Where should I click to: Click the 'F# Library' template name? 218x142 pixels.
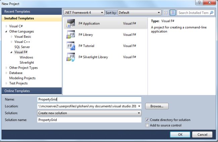86,34
